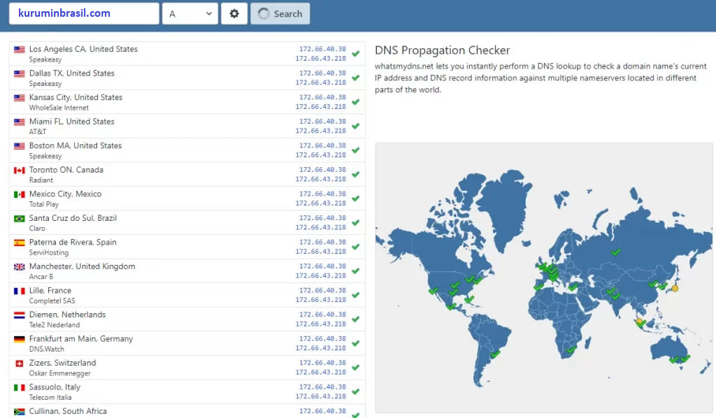Viewport: 716px width, 418px height.
Task: Open the record type dropdown showing "A"
Action: (189, 13)
